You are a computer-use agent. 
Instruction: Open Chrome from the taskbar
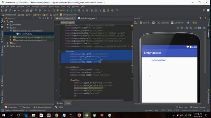click(56, 115)
